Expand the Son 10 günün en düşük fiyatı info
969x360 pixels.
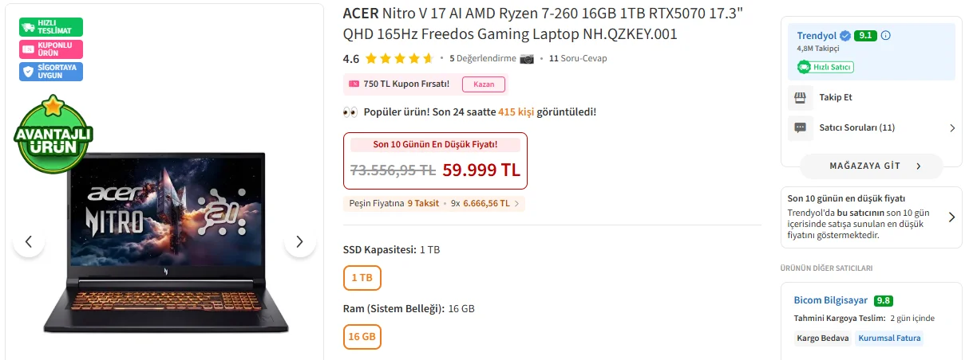[x=951, y=217]
